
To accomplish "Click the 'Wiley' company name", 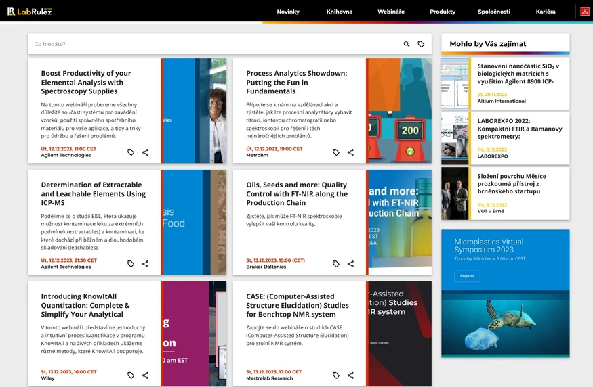I will [x=47, y=378].
